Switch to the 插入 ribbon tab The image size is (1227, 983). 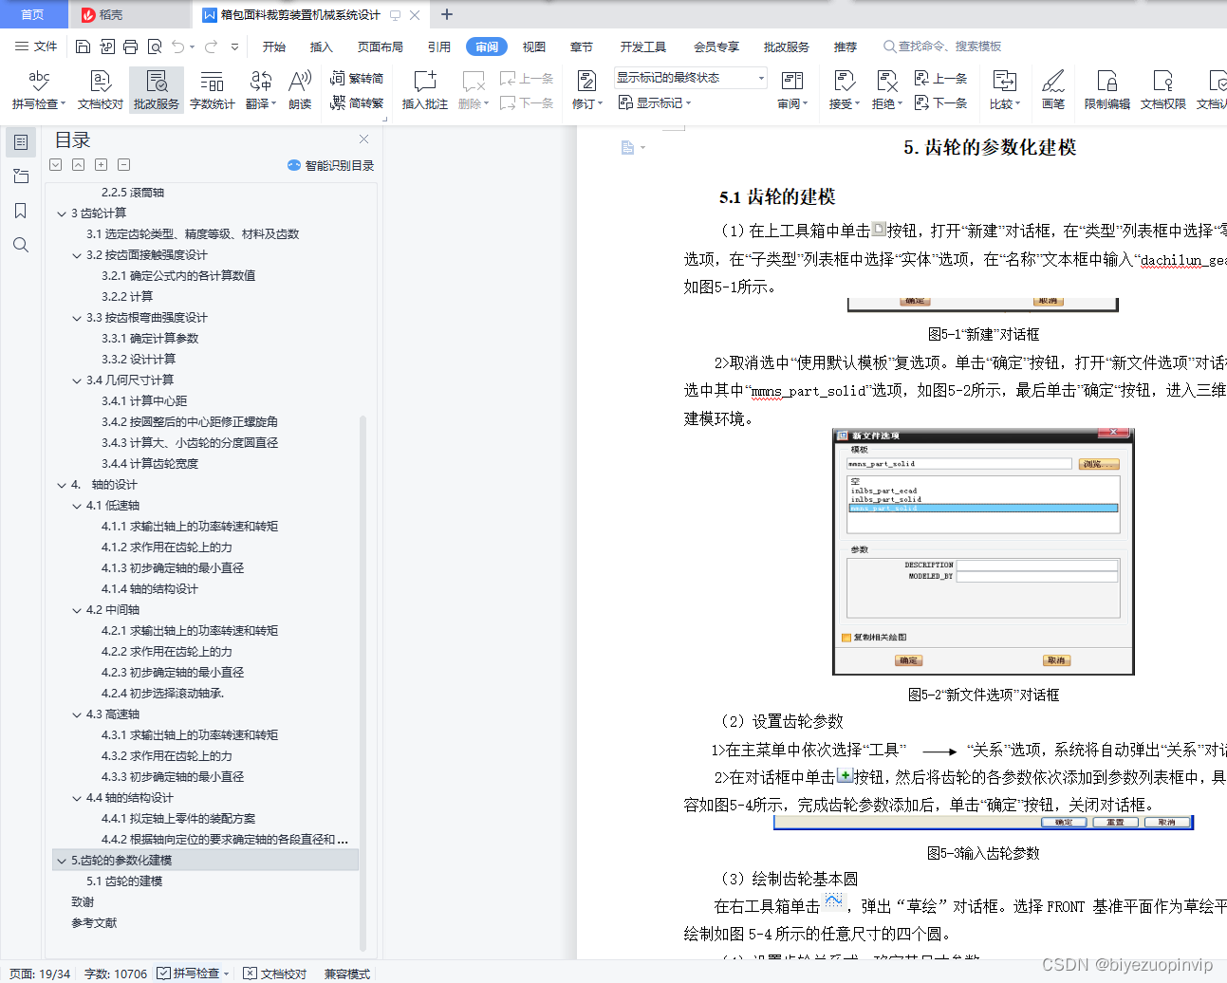tap(322, 46)
